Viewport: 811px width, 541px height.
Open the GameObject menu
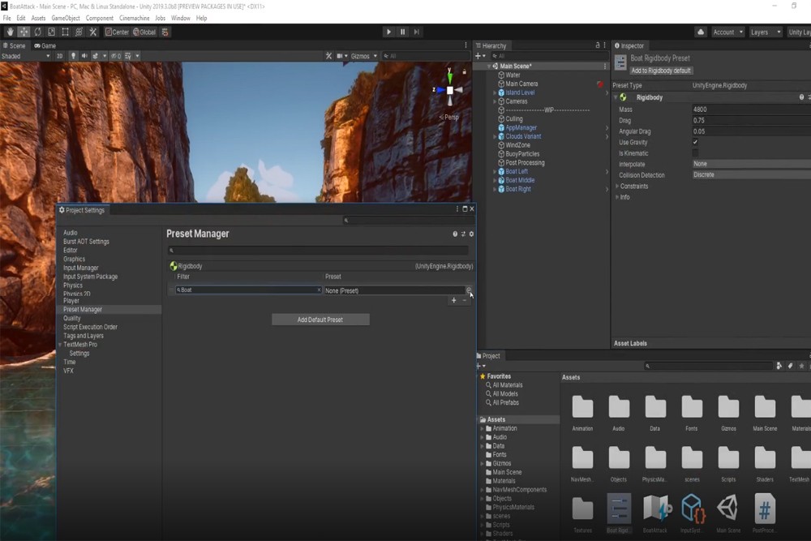click(x=66, y=18)
